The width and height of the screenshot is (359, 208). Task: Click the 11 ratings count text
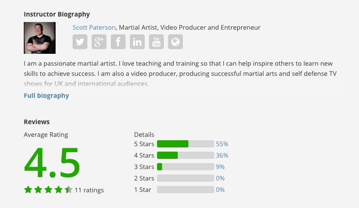pos(89,190)
